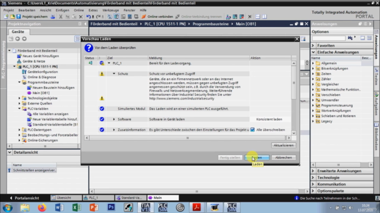Click Neuen Baustein hinzufügen
Image resolution: width=380 pixels, height=213 pixels.
[53, 88]
